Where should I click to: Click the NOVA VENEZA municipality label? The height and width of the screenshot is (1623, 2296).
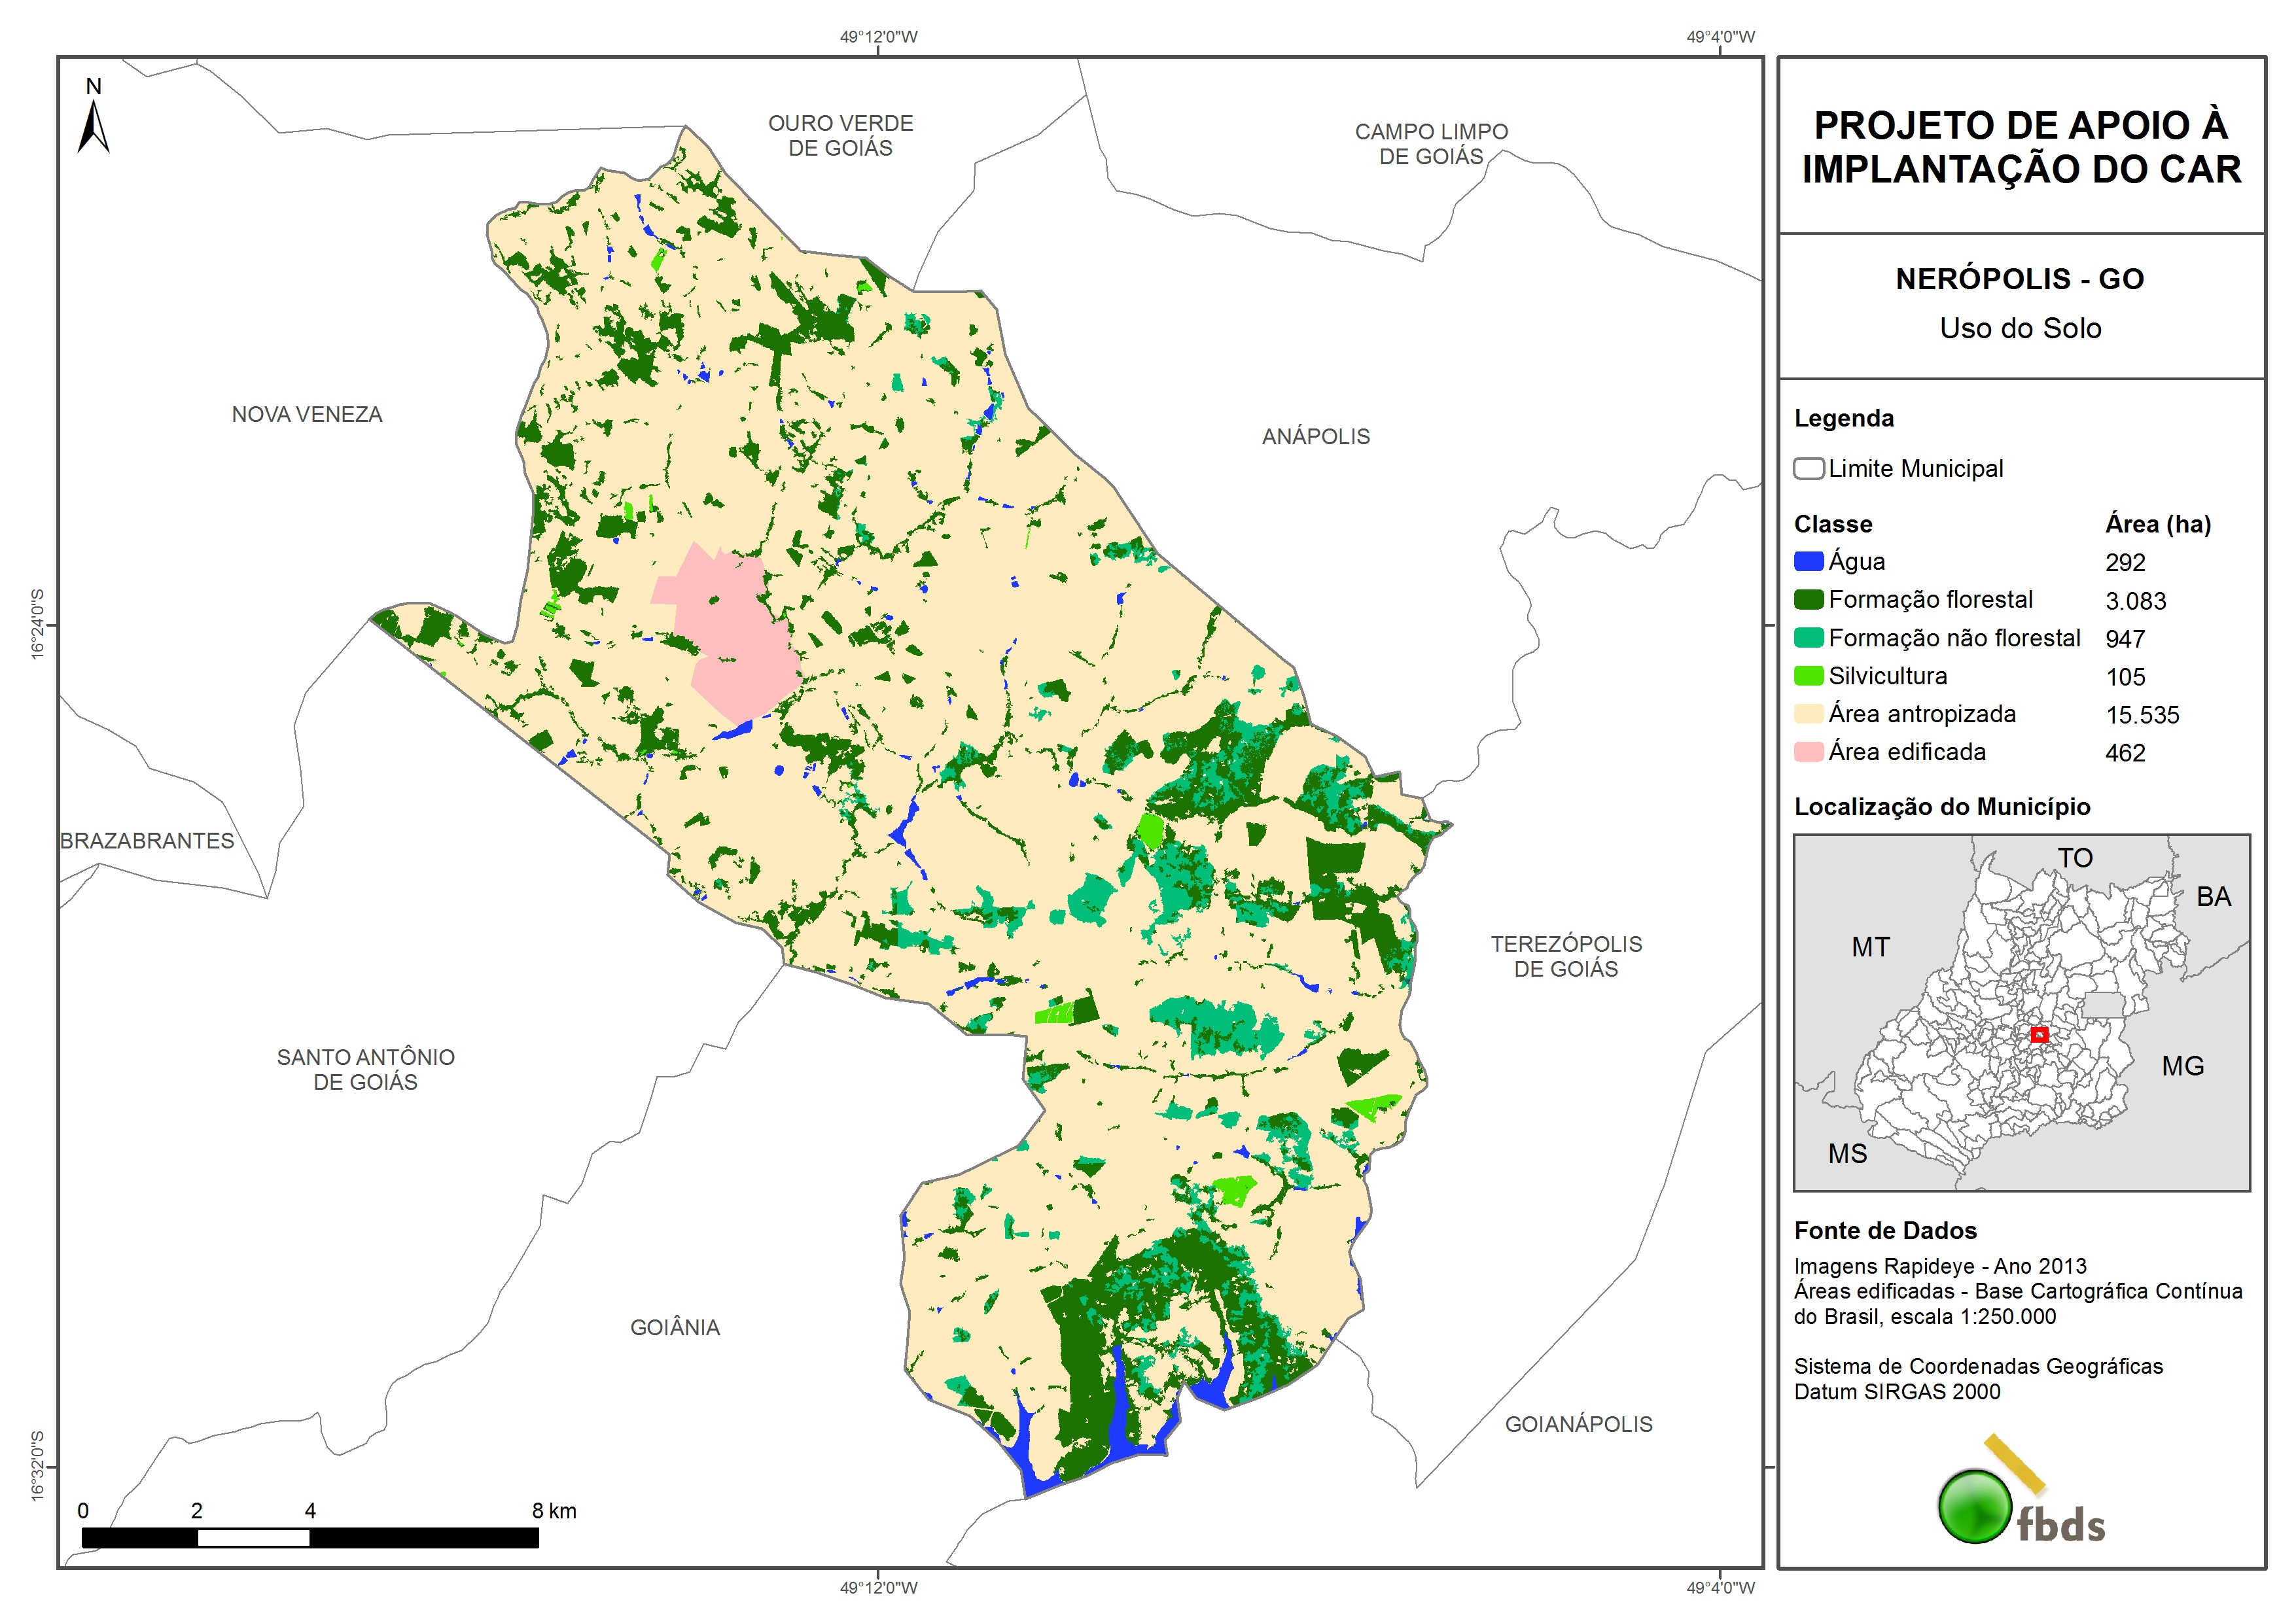click(x=307, y=415)
